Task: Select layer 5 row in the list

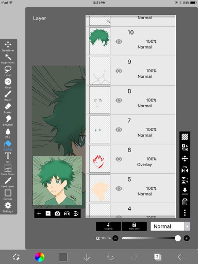Action: pyautogui.click(x=130, y=188)
